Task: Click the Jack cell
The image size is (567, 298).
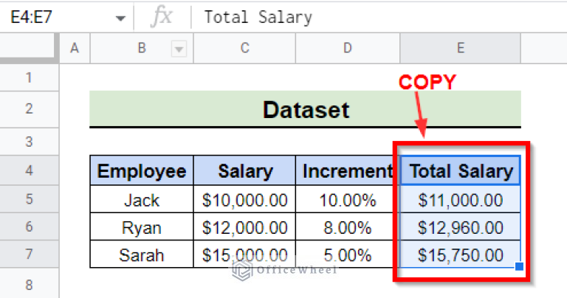Action: point(142,199)
